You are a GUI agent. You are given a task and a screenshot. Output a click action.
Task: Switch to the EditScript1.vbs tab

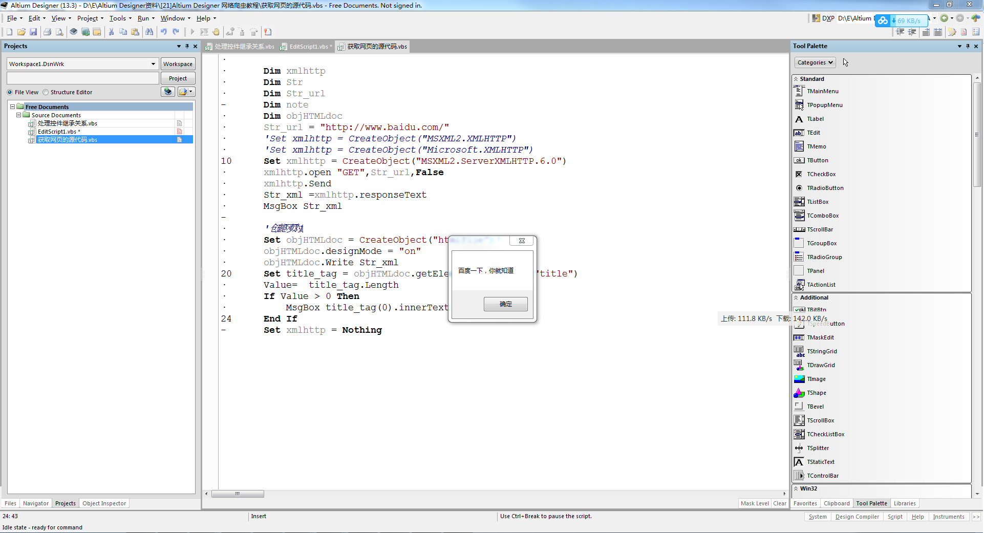click(306, 46)
